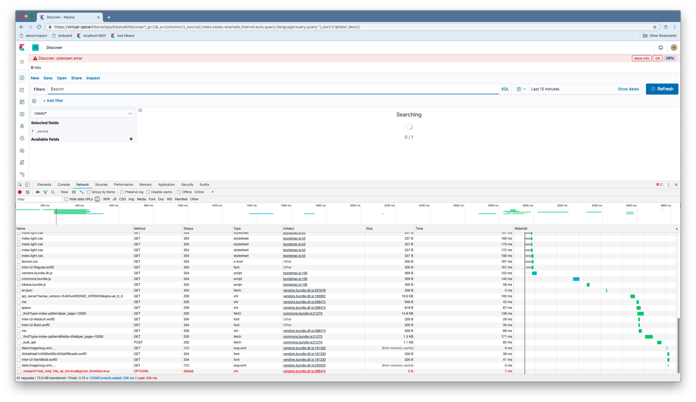Click into the Search query field

click(273, 89)
